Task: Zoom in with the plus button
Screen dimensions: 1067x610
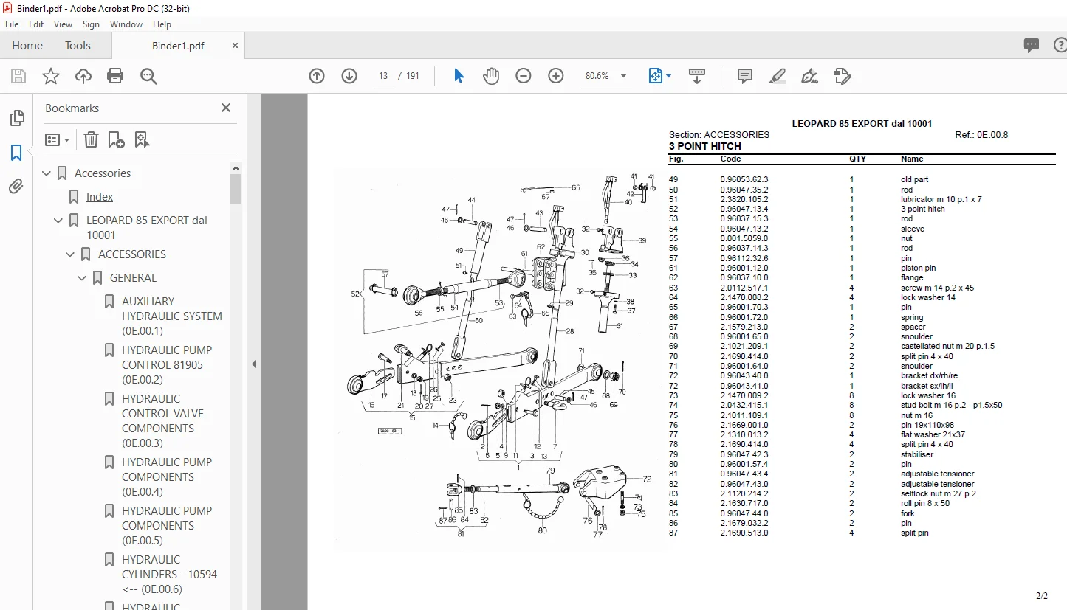Action: pyautogui.click(x=556, y=76)
